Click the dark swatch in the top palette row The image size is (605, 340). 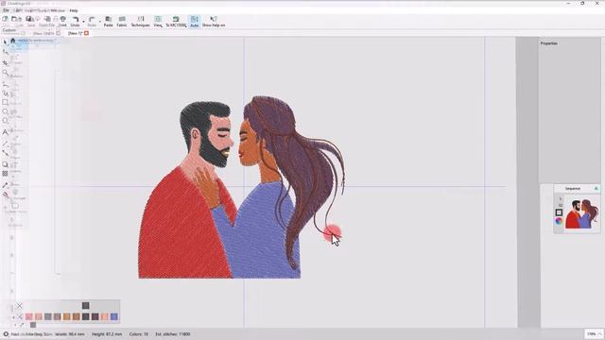coord(86,306)
